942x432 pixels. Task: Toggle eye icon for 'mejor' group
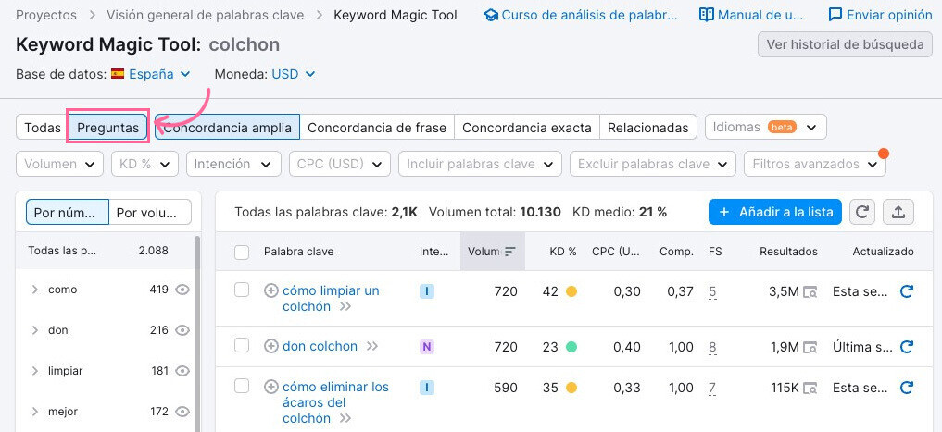point(182,412)
